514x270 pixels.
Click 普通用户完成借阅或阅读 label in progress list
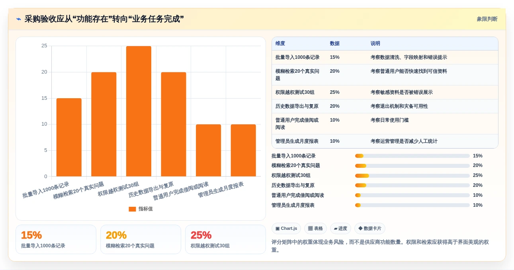point(298,195)
